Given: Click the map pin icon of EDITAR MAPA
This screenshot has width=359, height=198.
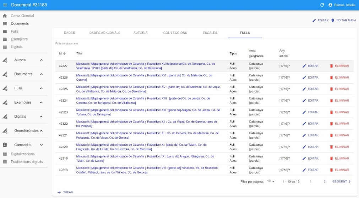Looking at the screenshot, I should coord(333,20).
